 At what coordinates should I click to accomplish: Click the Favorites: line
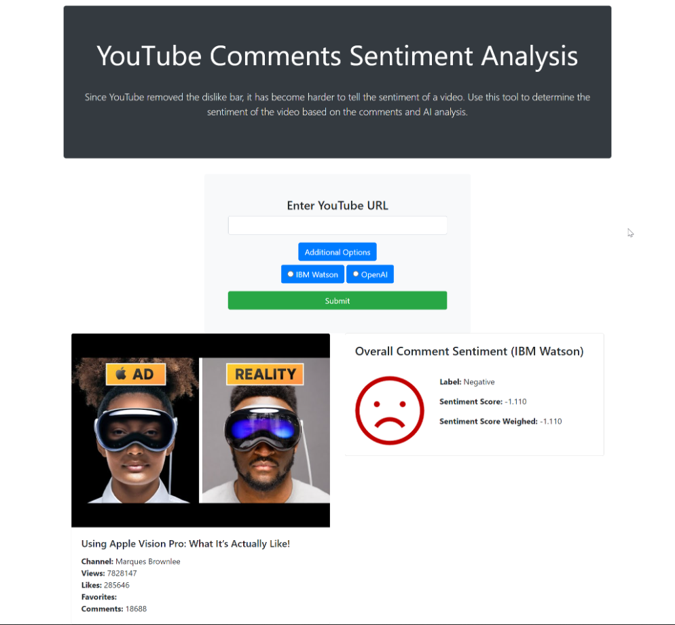point(99,597)
